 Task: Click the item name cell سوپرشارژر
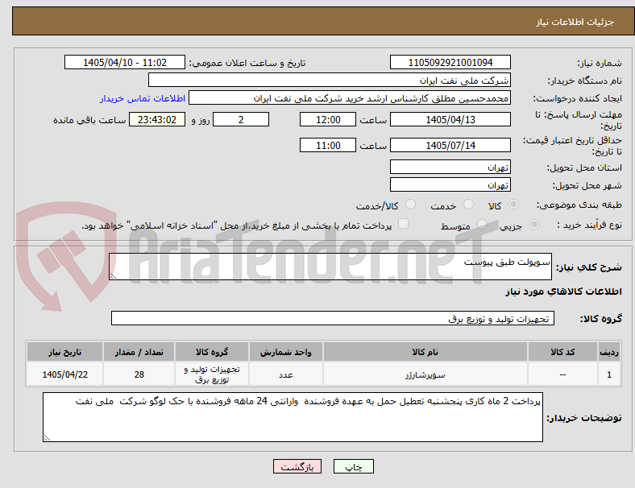pyautogui.click(x=425, y=374)
